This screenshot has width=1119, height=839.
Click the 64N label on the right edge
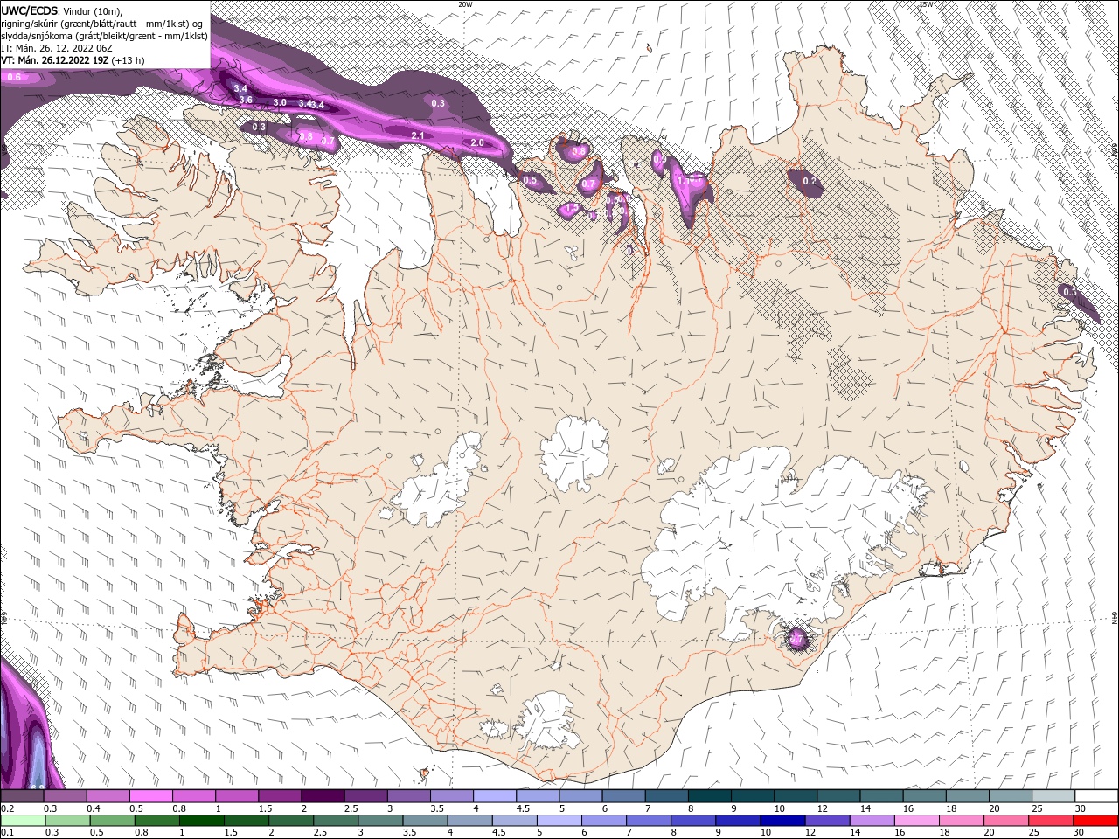[1115, 617]
